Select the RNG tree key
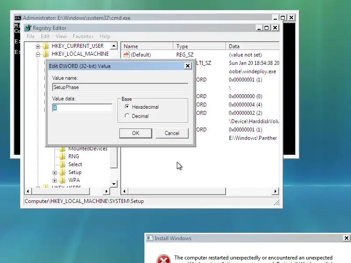The image size is (351, 263). 74,156
